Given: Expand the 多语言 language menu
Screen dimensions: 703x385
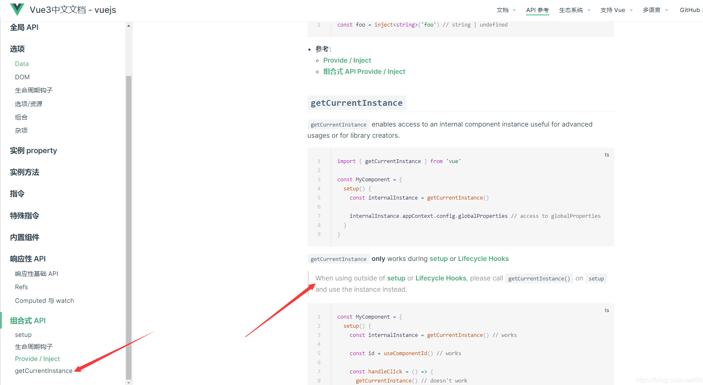Looking at the screenshot, I should (x=655, y=10).
